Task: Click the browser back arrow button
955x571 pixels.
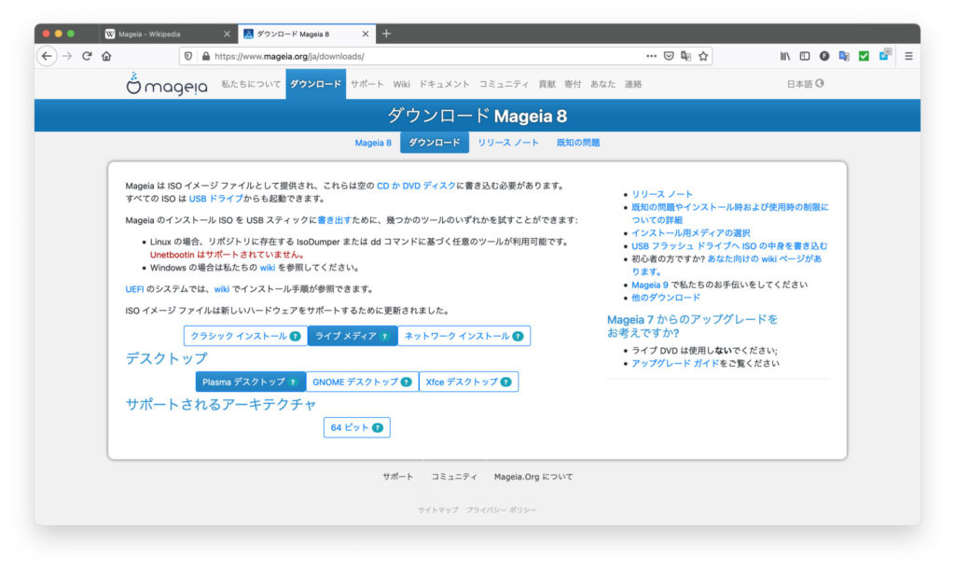Action: [47, 56]
